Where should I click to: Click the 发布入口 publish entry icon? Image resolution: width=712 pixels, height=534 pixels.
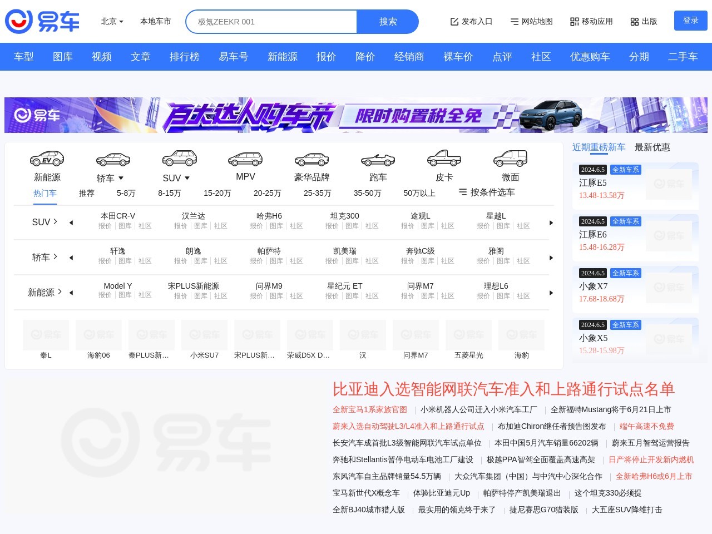click(471, 21)
